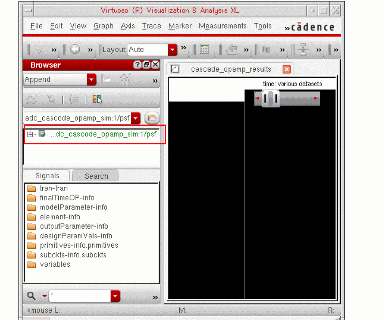
Task: Click the plot signal graph icon beside Append
Action: (106, 79)
